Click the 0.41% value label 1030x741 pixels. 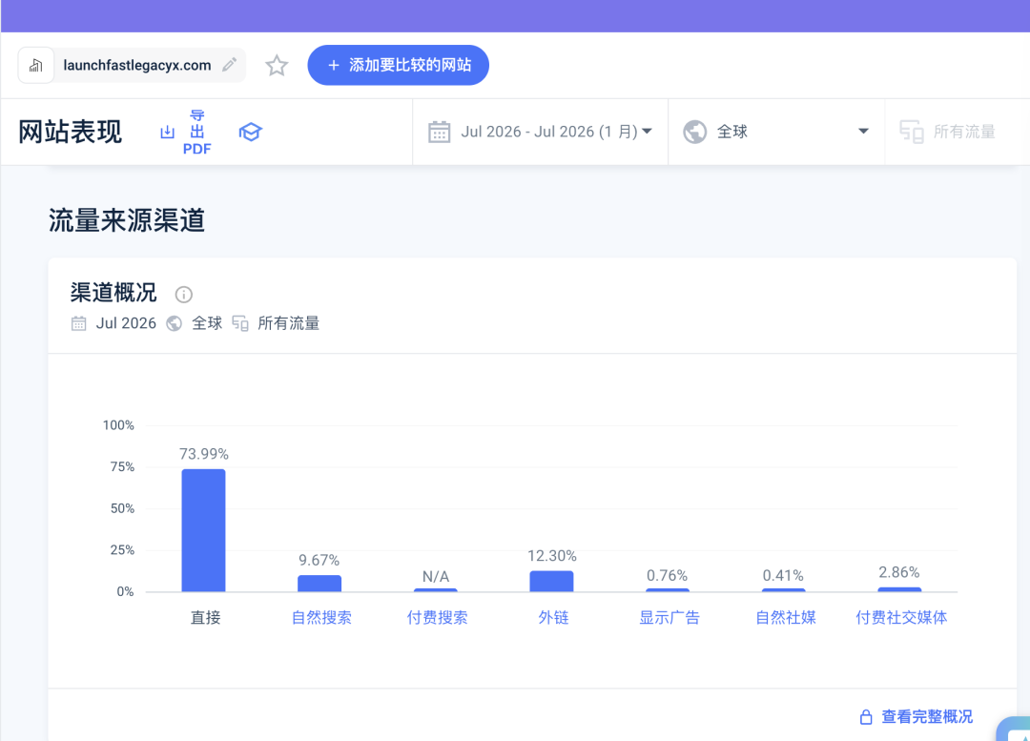[783, 575]
